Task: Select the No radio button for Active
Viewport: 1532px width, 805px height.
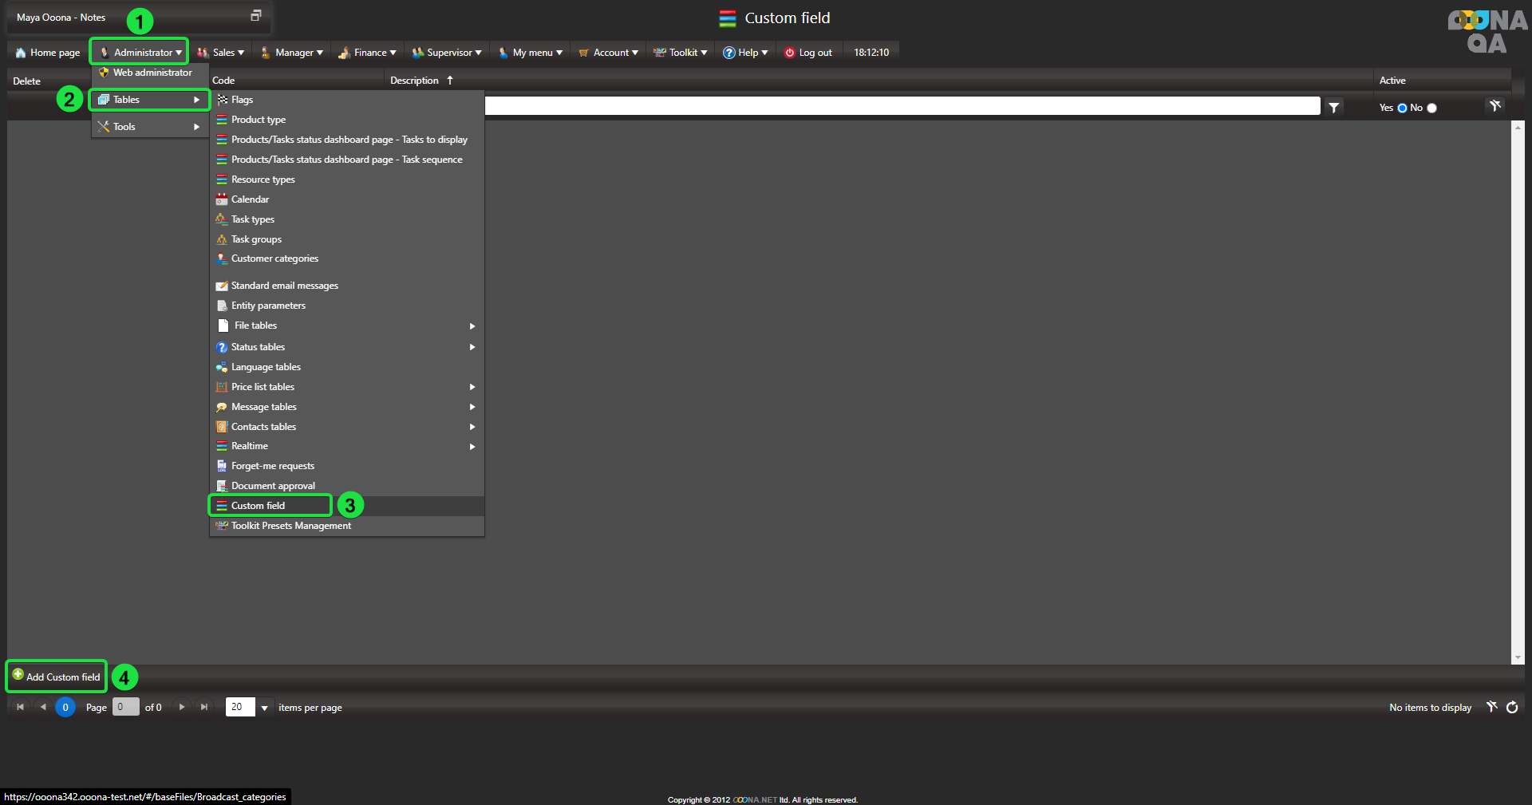Action: coord(1431,109)
